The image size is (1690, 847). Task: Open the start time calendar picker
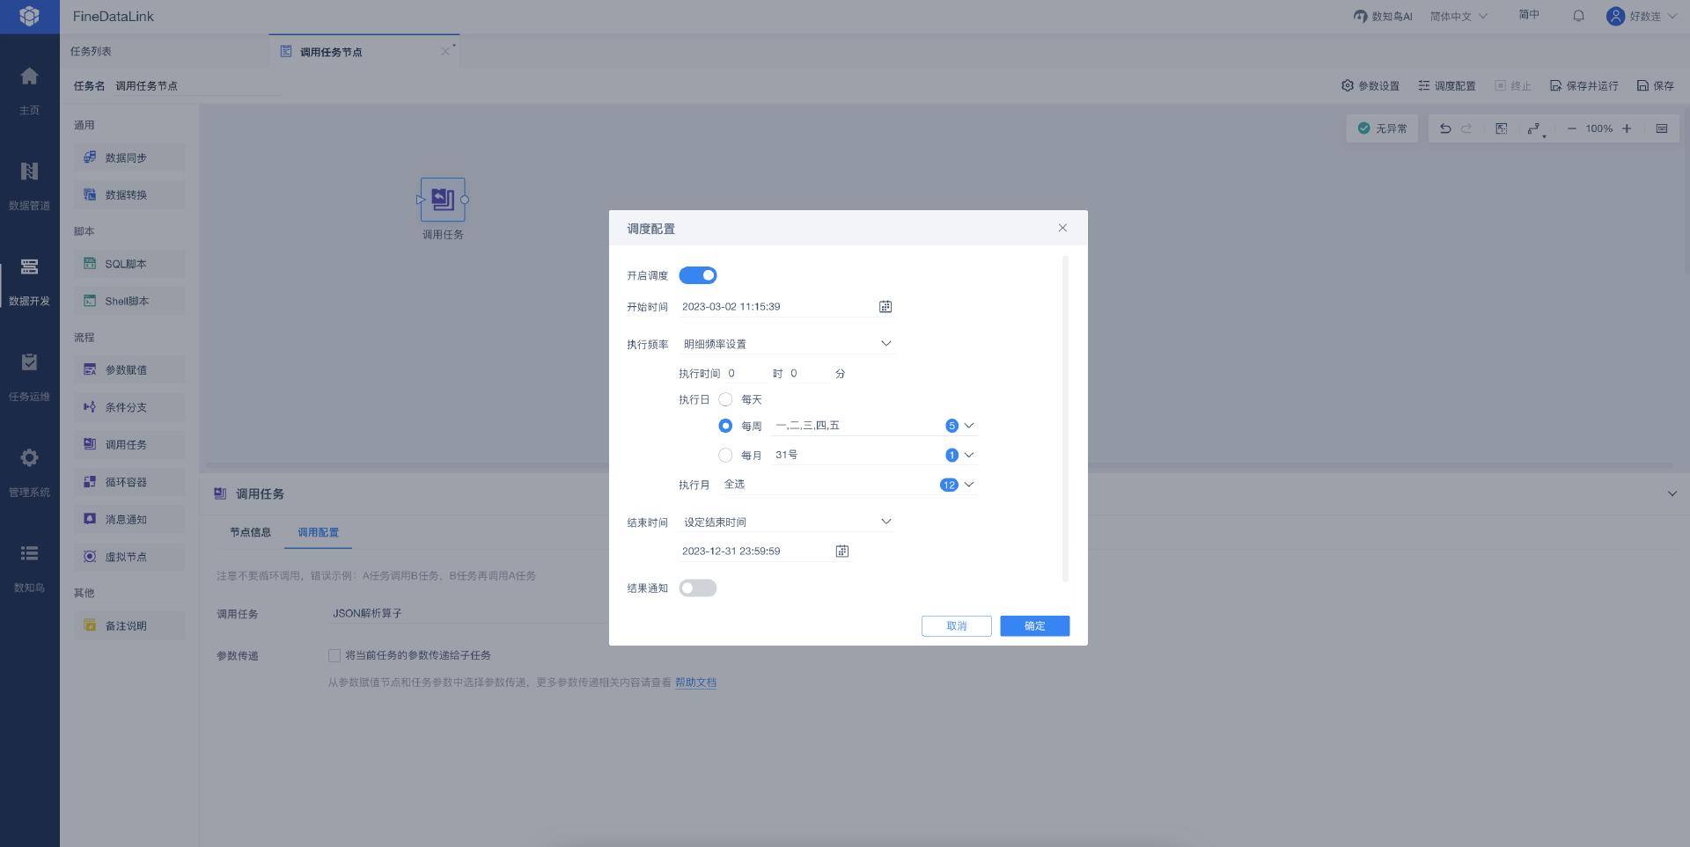885,307
